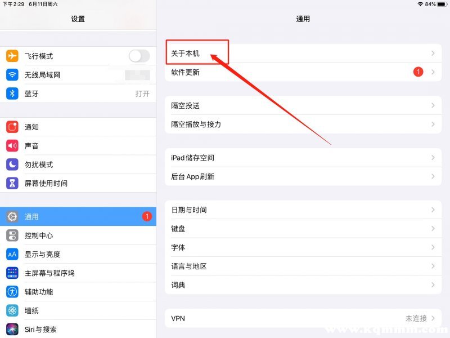Image resolution: width=450 pixels, height=338 pixels.
Task: Open the 软件更新 row
Action: point(303,72)
